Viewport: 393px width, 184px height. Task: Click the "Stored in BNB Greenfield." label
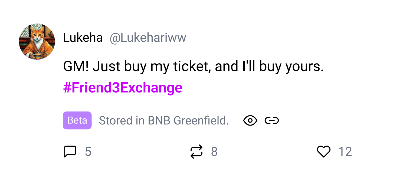(164, 121)
